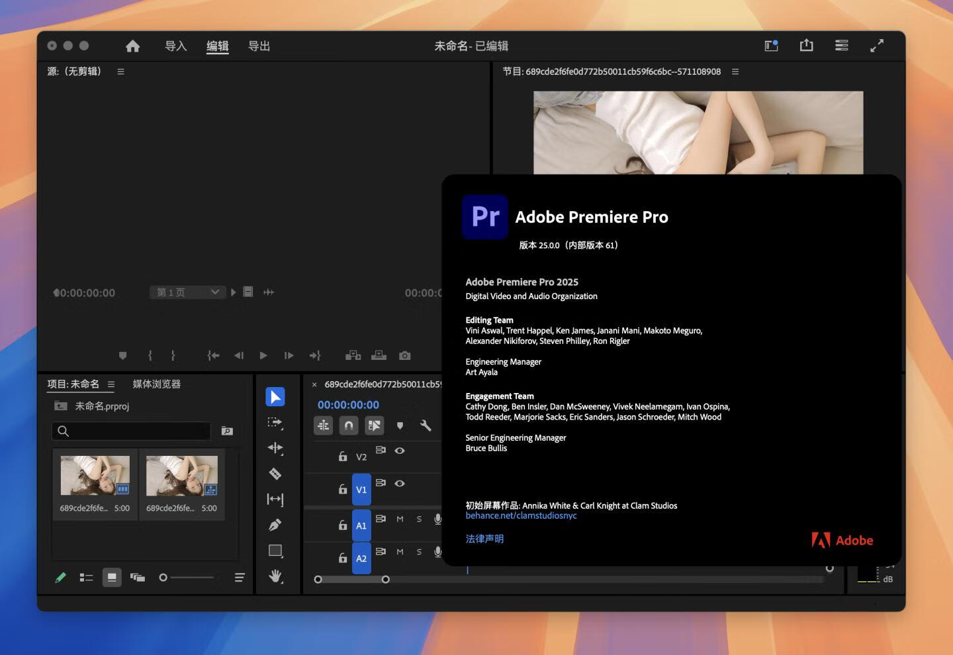The height and width of the screenshot is (655, 953).
Task: Click drag audio only icon
Action: coord(269,292)
